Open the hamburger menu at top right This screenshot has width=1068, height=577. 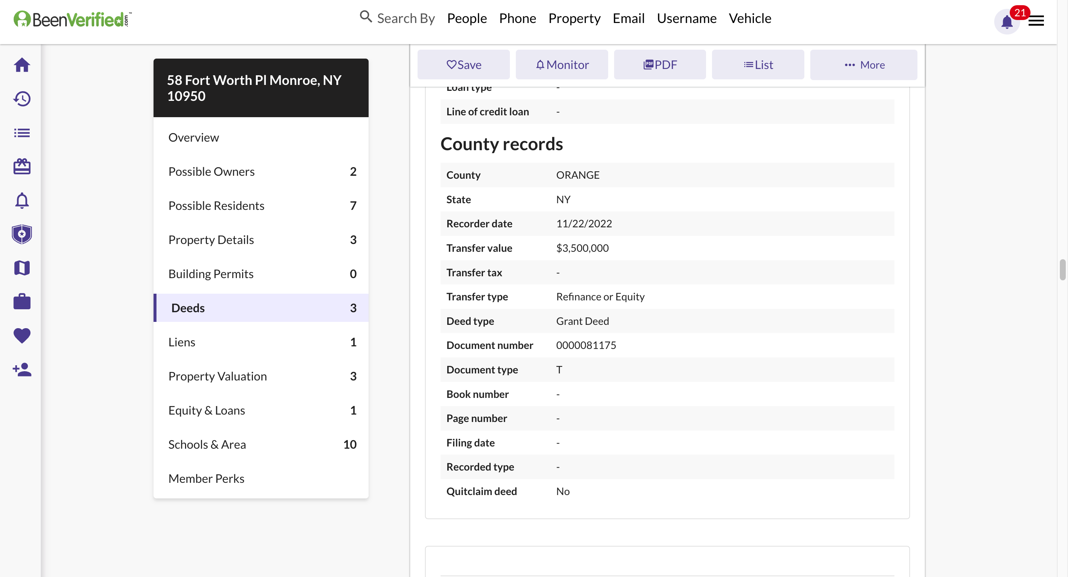click(1036, 21)
